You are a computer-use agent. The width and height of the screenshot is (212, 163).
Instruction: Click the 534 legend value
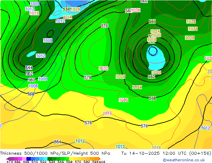pos(52,162)
